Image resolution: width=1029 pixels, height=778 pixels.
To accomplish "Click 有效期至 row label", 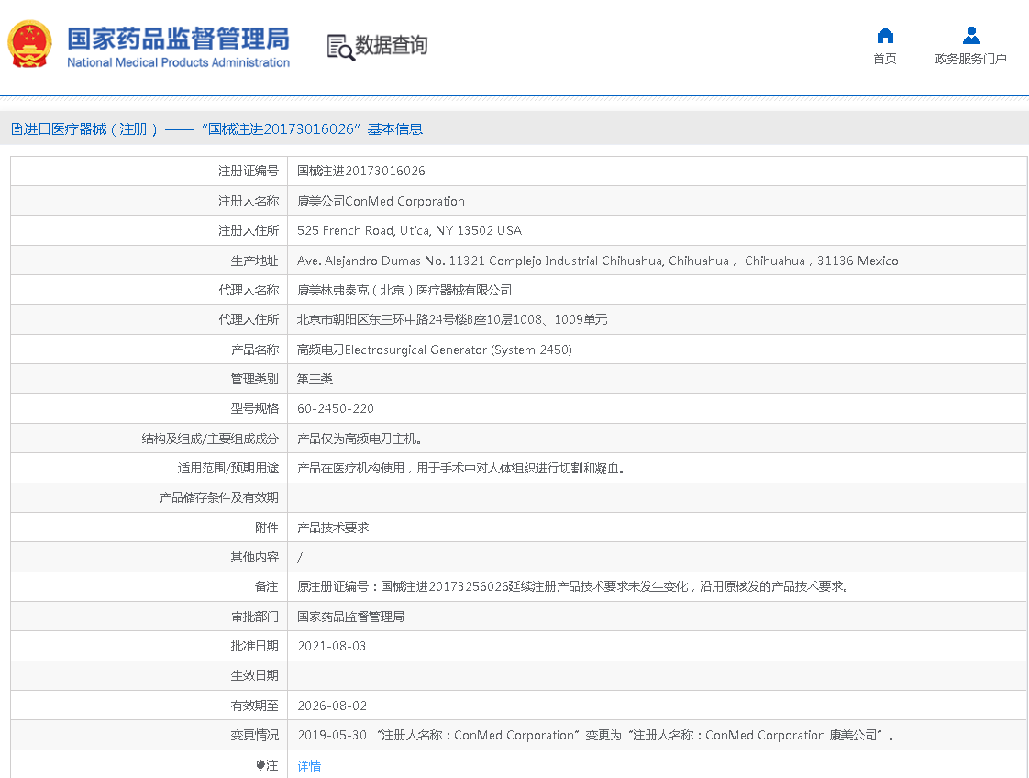I will click(x=255, y=706).
